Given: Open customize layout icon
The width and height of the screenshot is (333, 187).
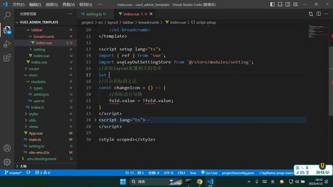Looking at the screenshot, I should click(x=296, y=4).
